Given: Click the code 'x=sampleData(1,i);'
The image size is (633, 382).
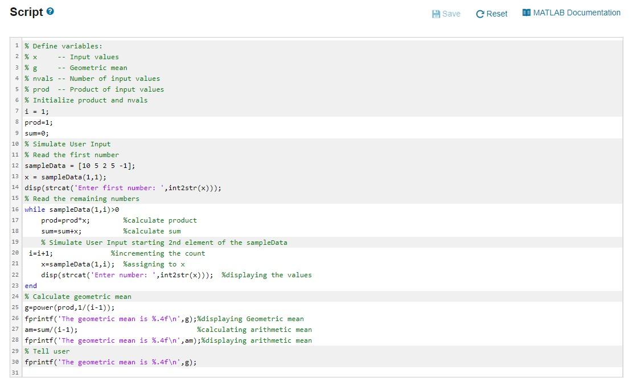Looking at the screenshot, I should [x=78, y=265].
